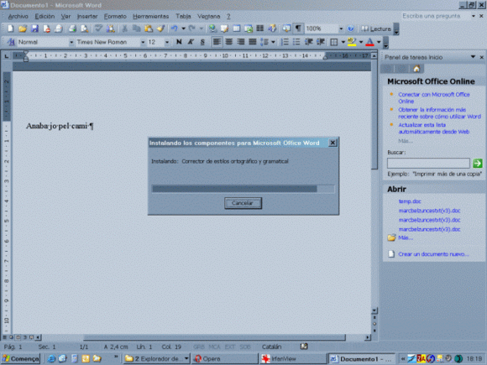This screenshot has width=487, height=365.
Task: Insert a hyperlink using the globe icon
Action: point(212,29)
